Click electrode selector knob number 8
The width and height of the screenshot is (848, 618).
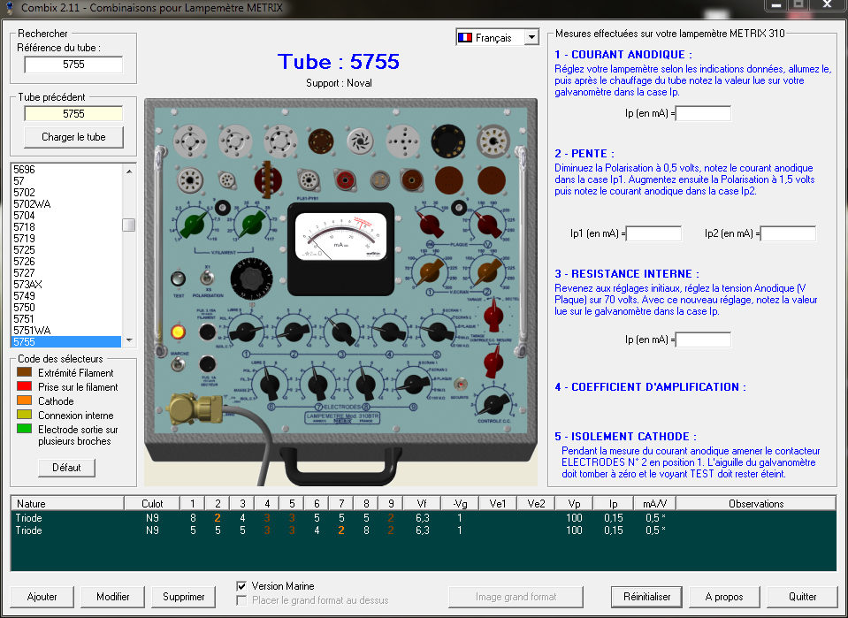coord(366,385)
